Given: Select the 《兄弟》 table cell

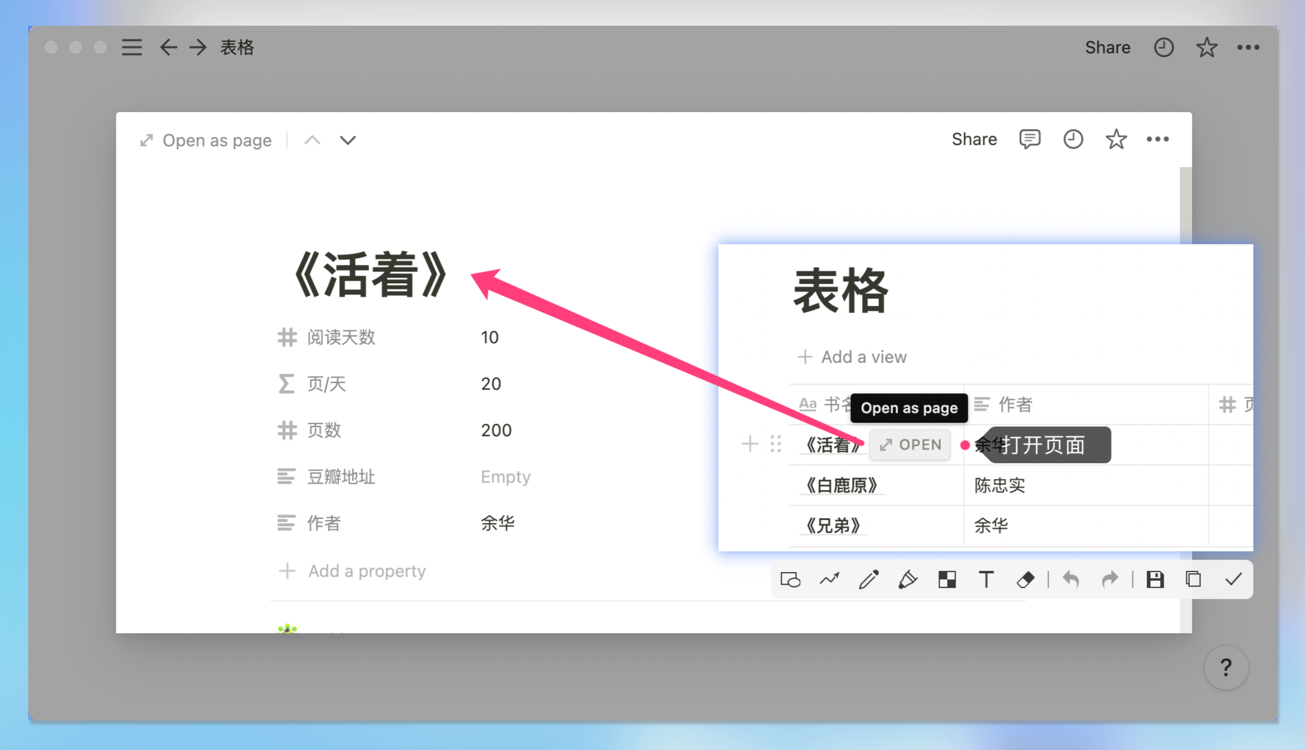Looking at the screenshot, I should click(x=877, y=525).
